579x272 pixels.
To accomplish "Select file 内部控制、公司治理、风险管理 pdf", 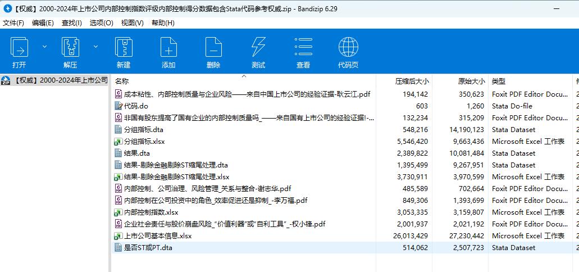I will point(208,189).
